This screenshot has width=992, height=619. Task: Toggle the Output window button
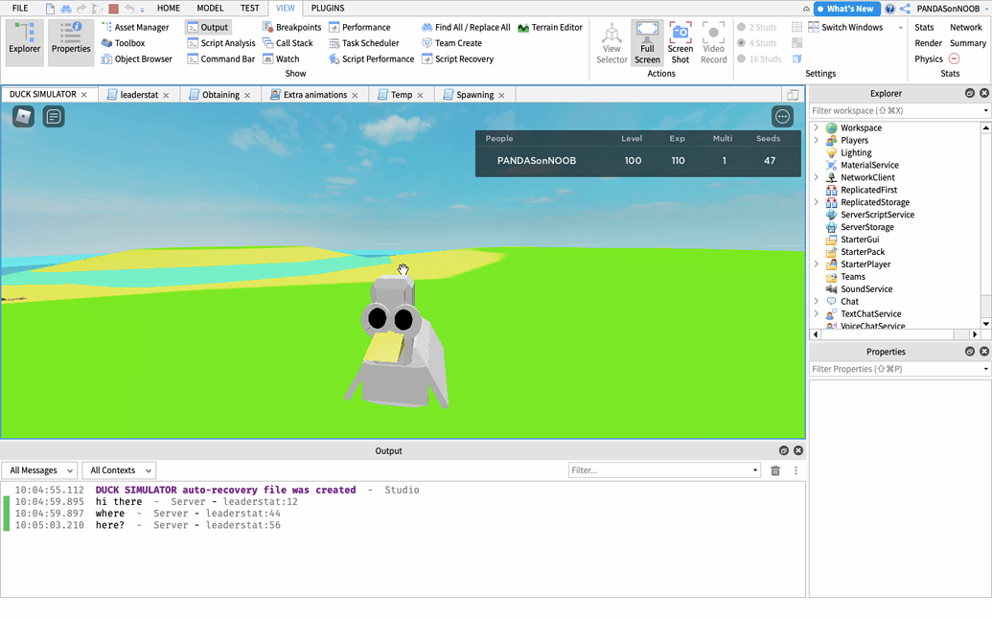pyautogui.click(x=208, y=27)
